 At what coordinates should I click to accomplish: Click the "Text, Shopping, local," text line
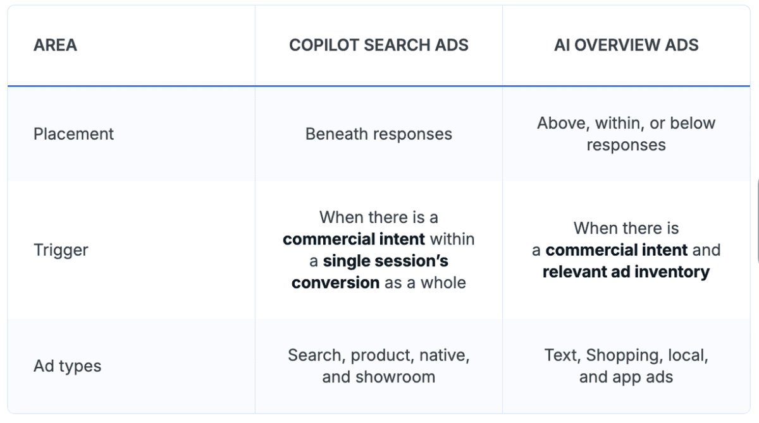point(626,355)
